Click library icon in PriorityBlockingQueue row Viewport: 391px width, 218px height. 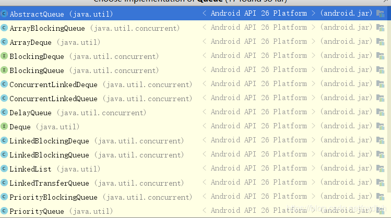(380, 197)
